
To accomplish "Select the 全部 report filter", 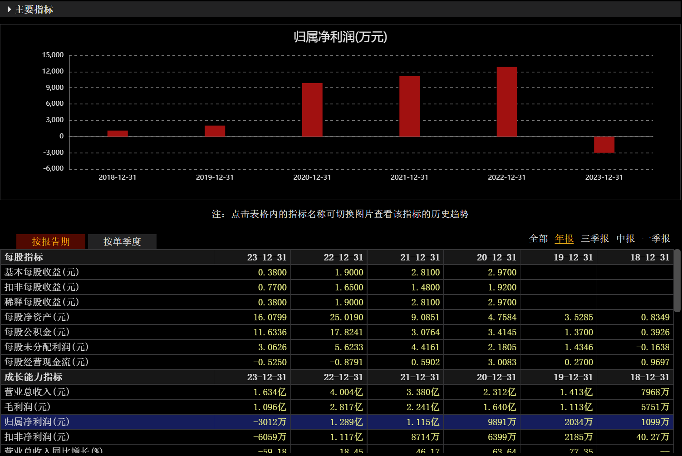I will pos(539,239).
